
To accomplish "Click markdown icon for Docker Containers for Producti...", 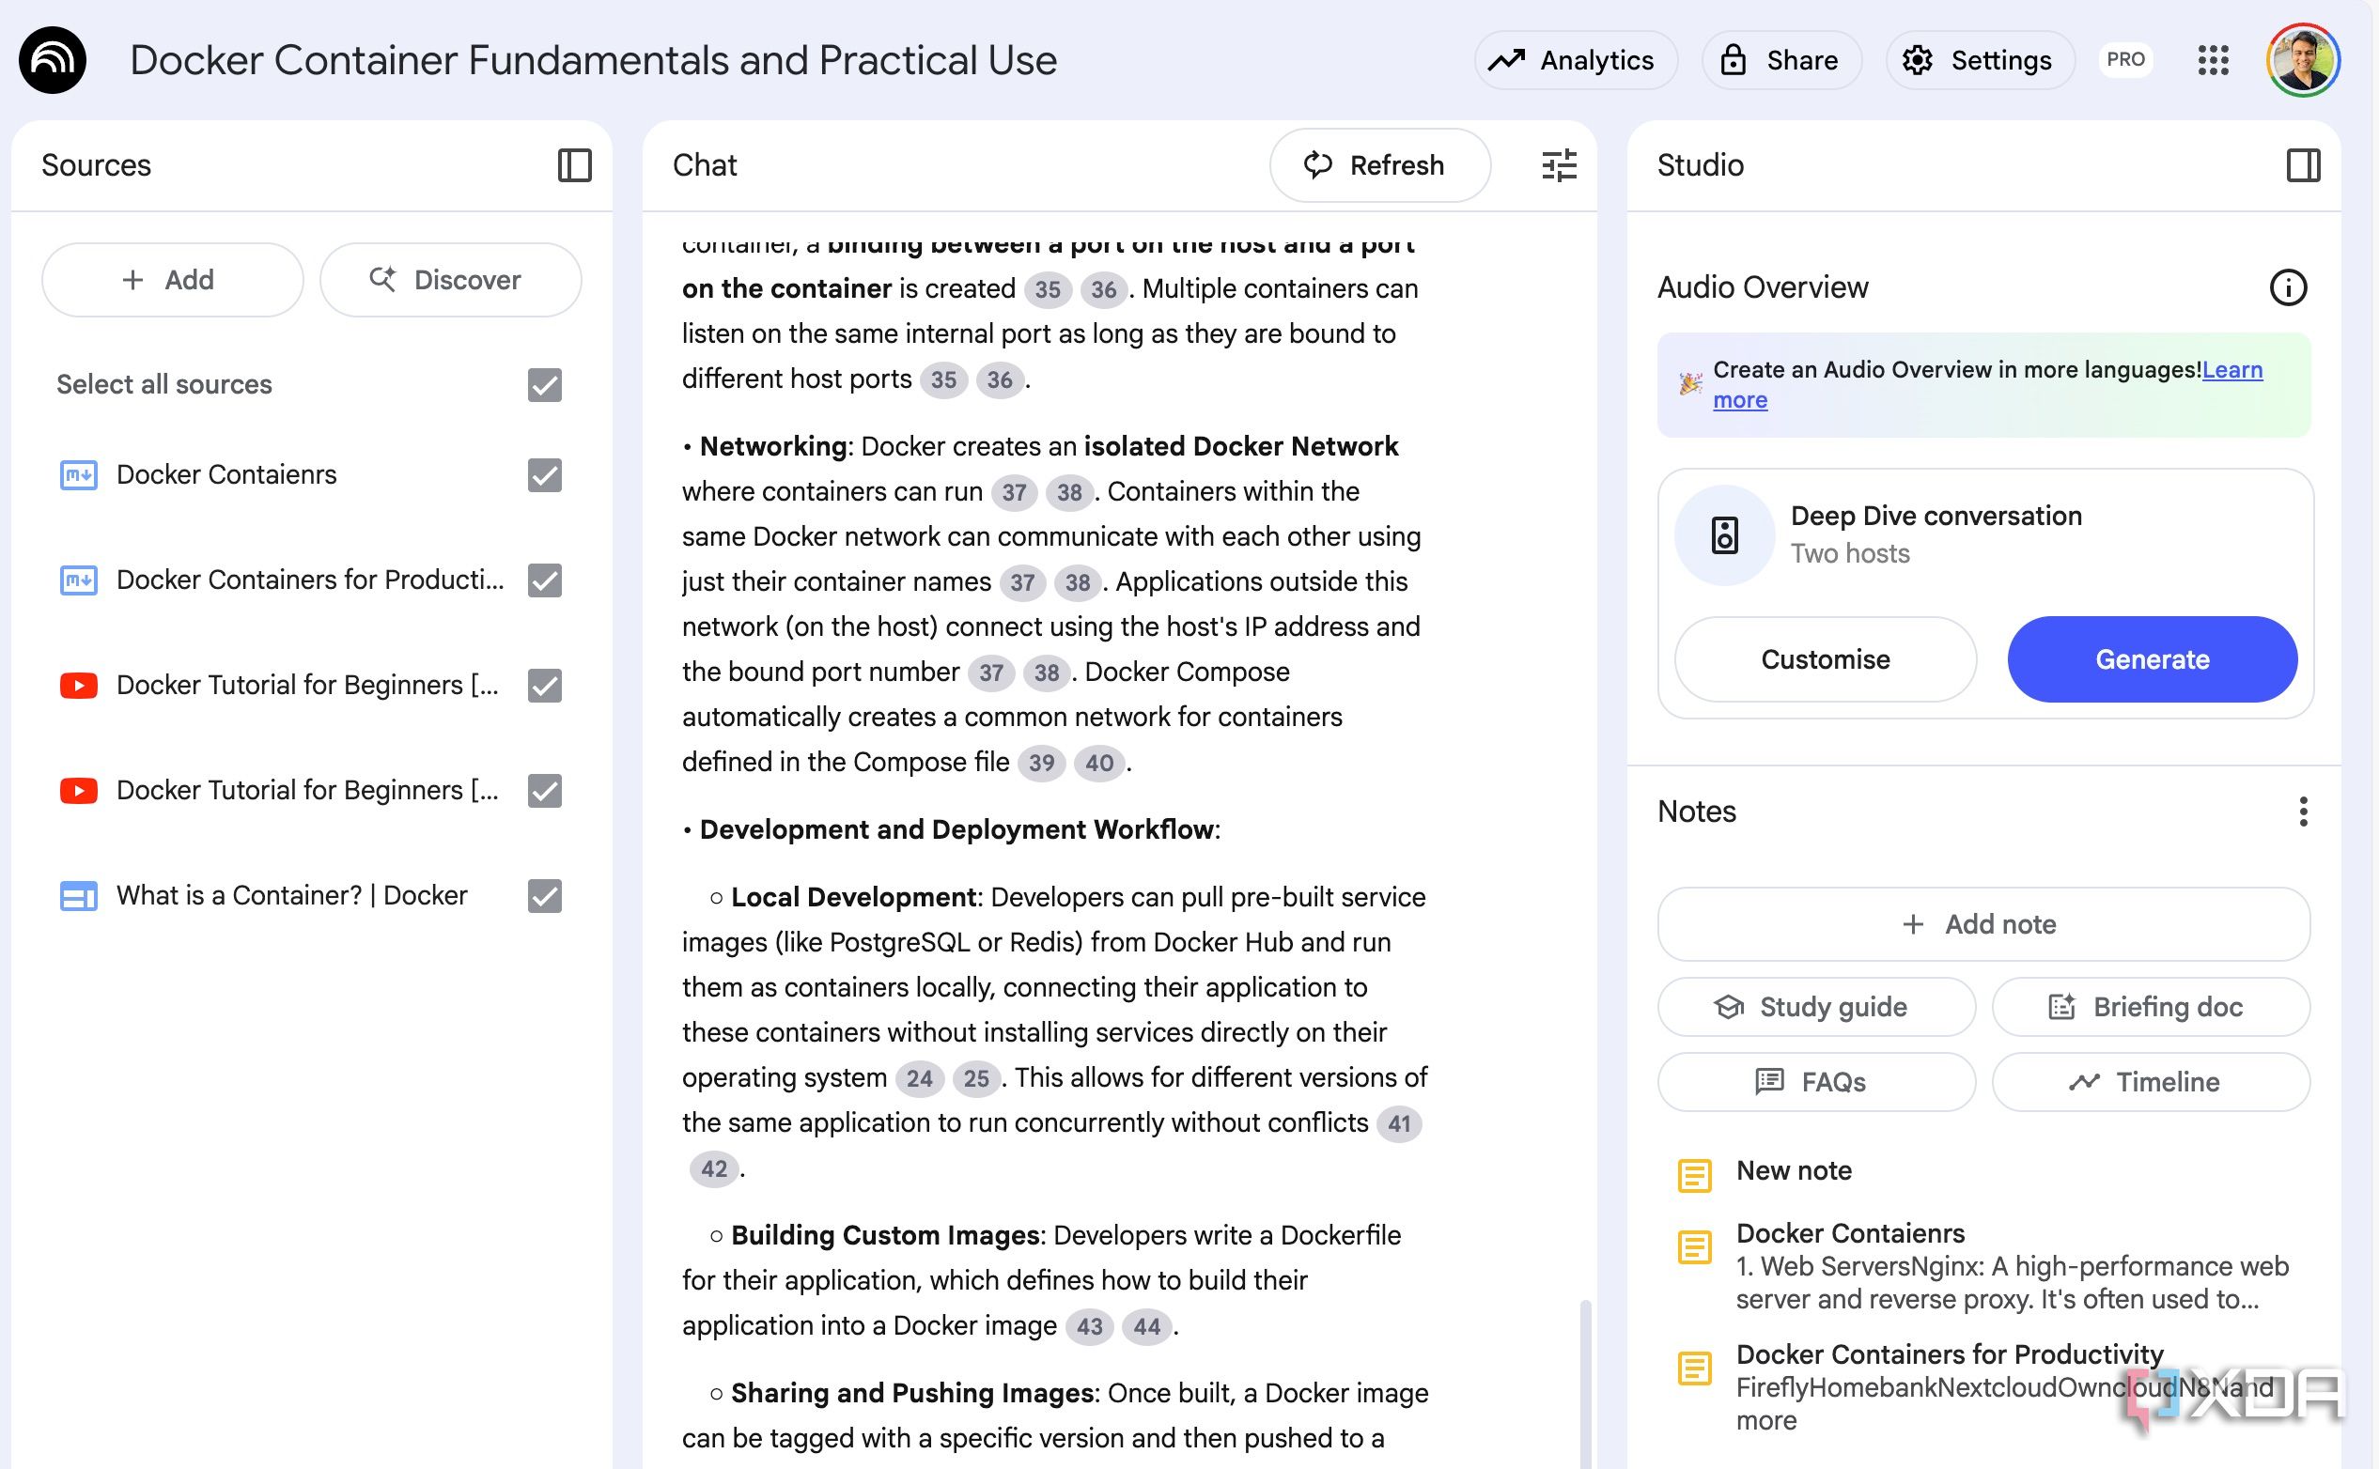I will [79, 581].
